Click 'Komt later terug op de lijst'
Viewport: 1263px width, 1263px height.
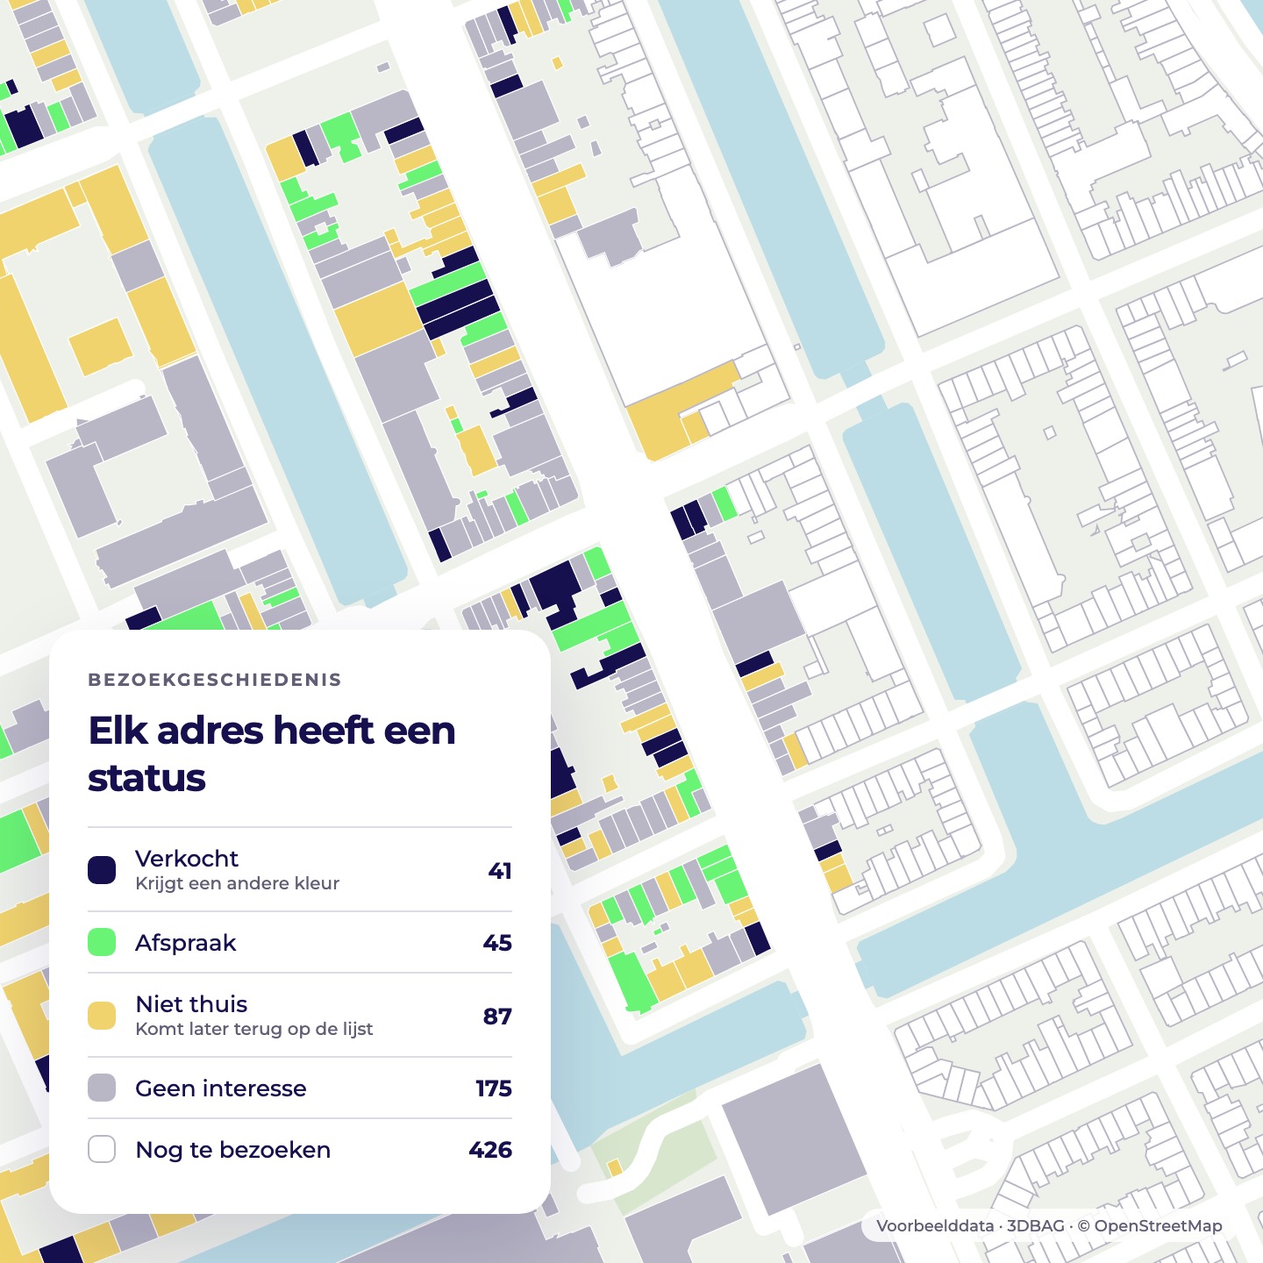tap(254, 1029)
